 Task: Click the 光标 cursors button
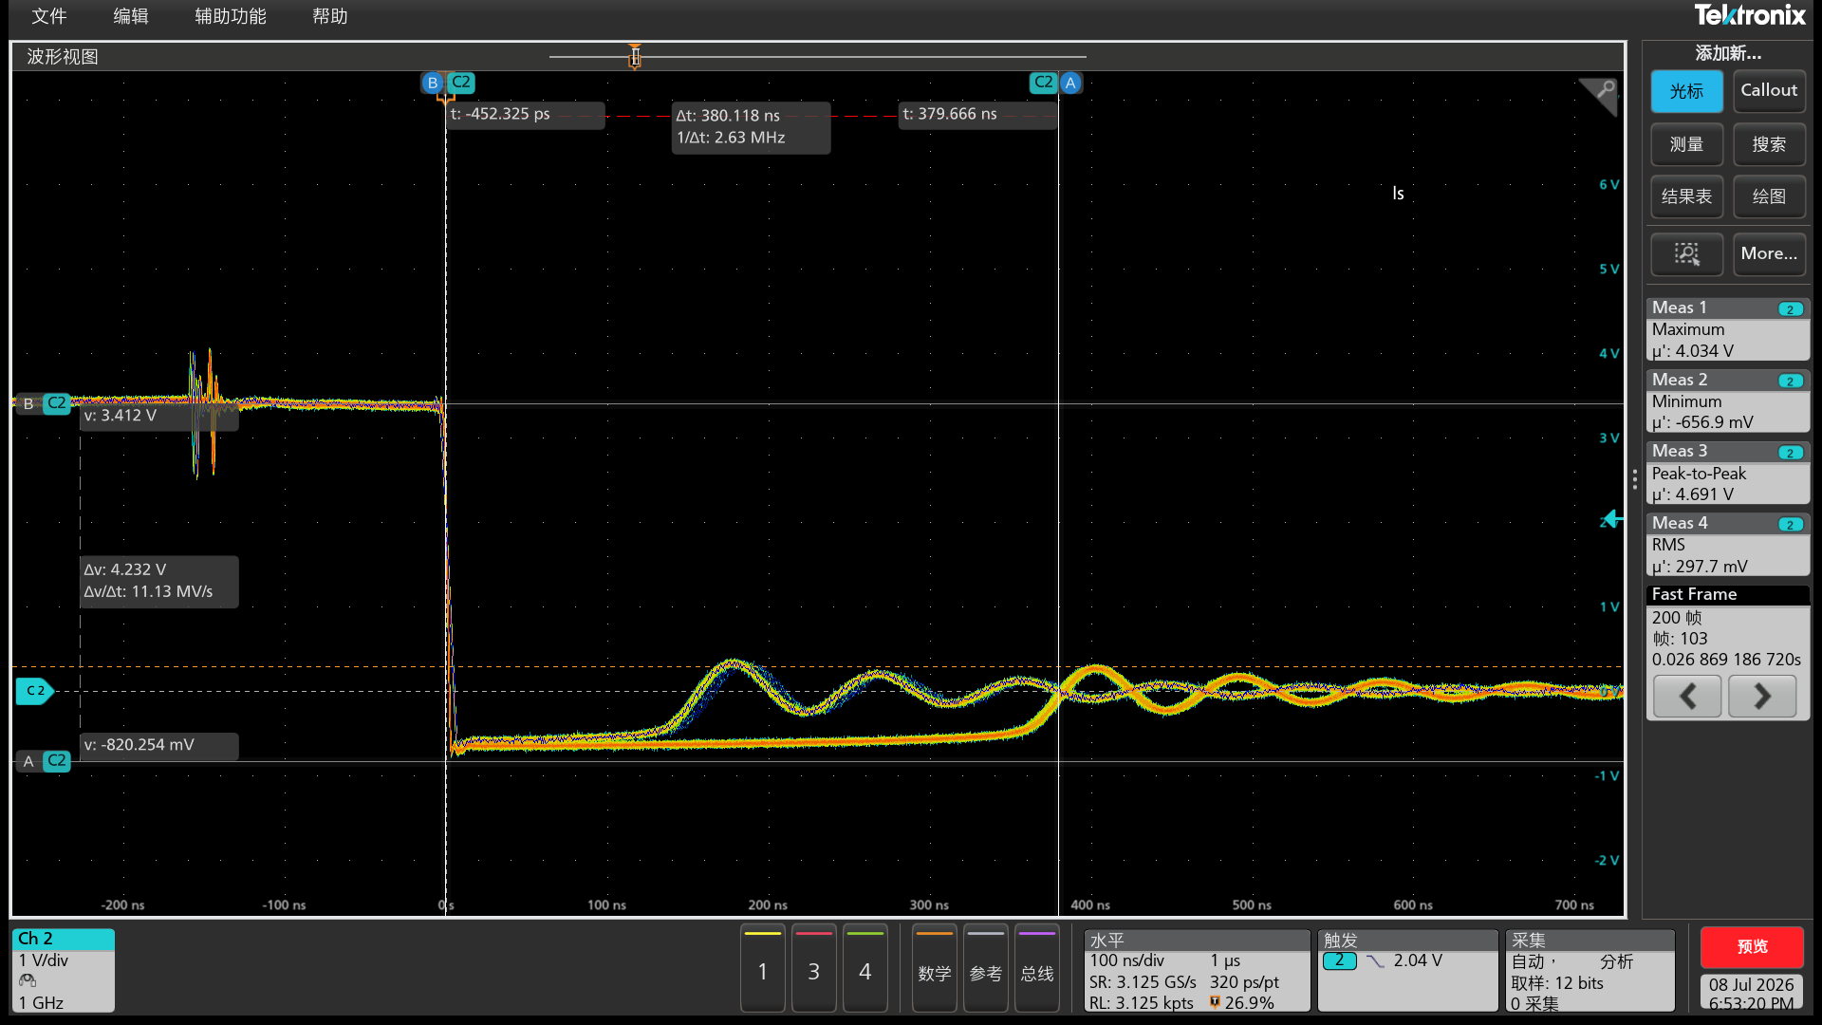point(1686,91)
